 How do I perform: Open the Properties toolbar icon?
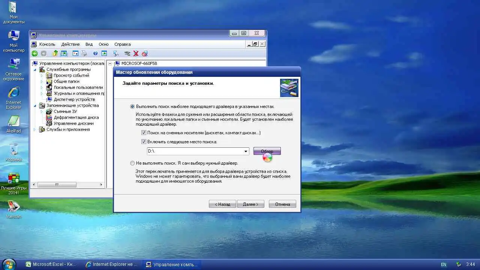point(75,54)
